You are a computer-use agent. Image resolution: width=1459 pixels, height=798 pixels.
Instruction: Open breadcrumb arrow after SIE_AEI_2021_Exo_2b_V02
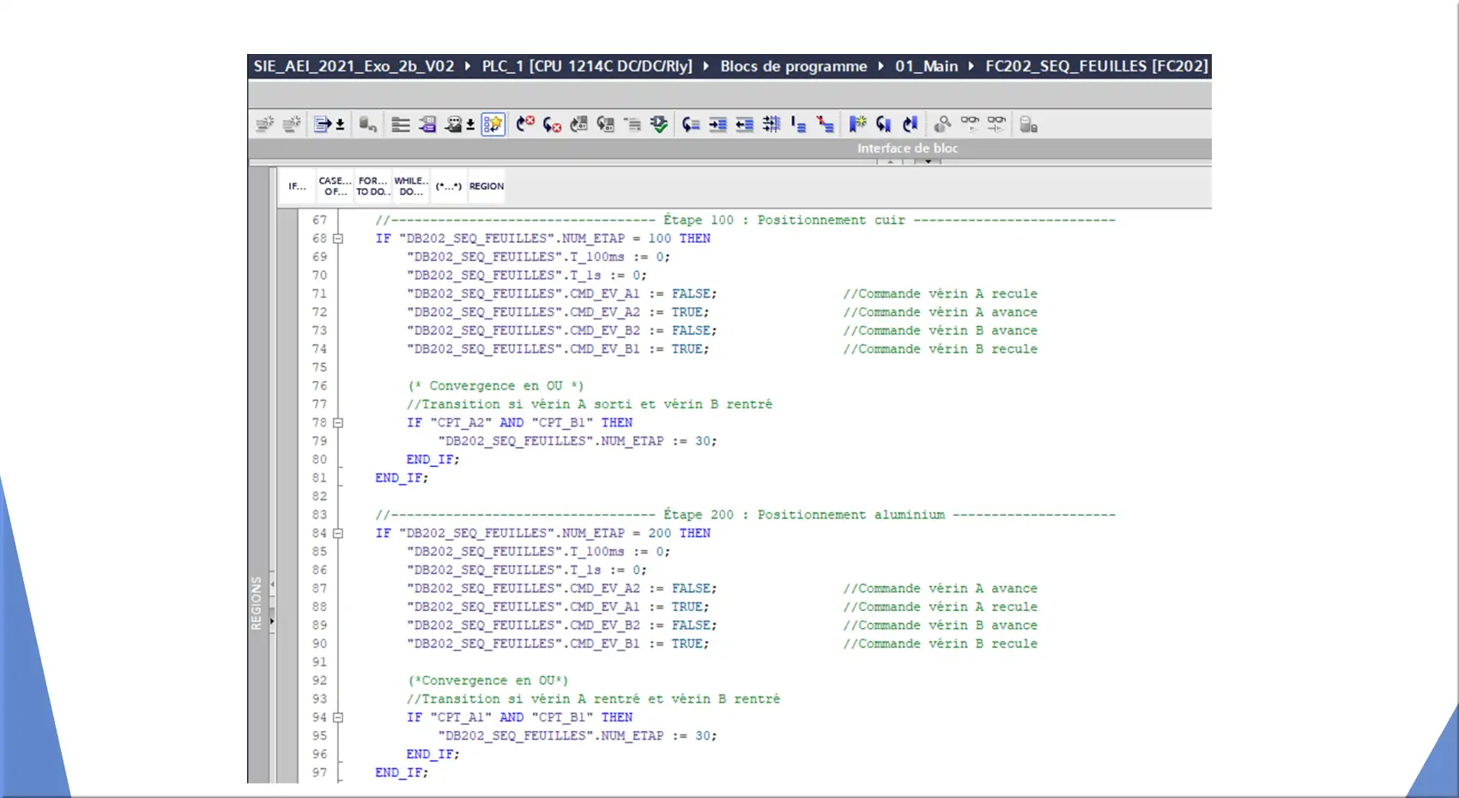(x=468, y=66)
